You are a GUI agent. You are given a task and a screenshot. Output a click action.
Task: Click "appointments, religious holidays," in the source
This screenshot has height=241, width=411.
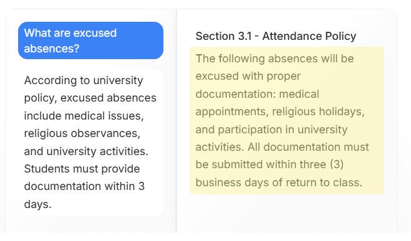point(280,111)
